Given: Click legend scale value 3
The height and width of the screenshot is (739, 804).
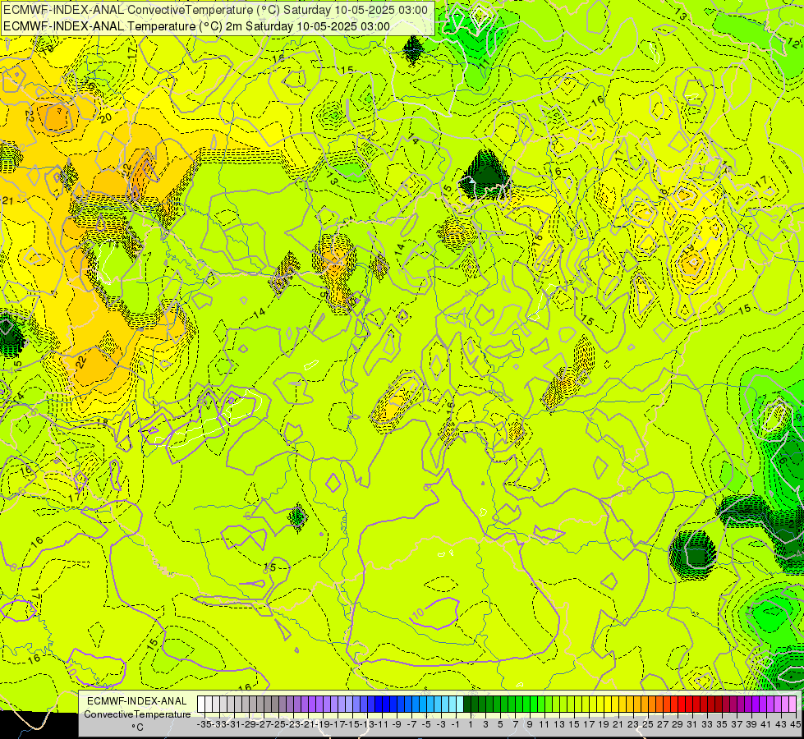Looking at the screenshot, I should (x=485, y=725).
